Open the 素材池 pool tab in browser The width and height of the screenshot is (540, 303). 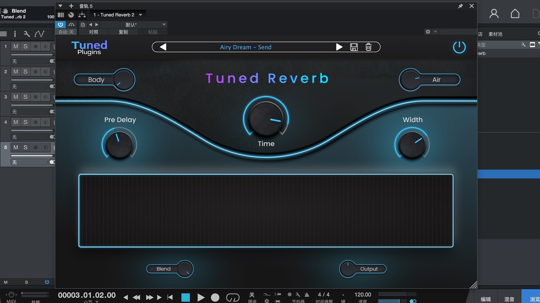(495, 34)
